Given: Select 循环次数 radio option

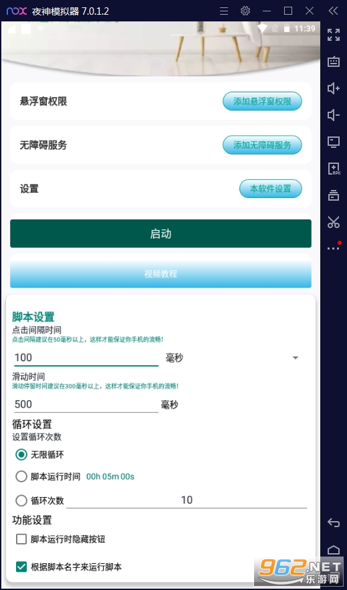Looking at the screenshot, I should pos(21,500).
